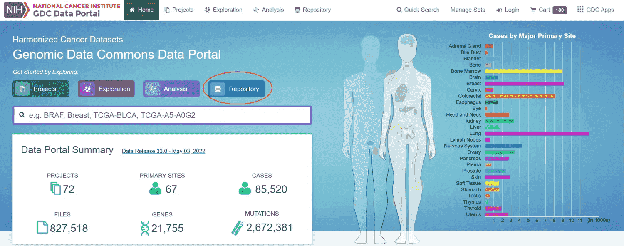Click the Exploration dots icon in the navbar

pyautogui.click(x=208, y=10)
